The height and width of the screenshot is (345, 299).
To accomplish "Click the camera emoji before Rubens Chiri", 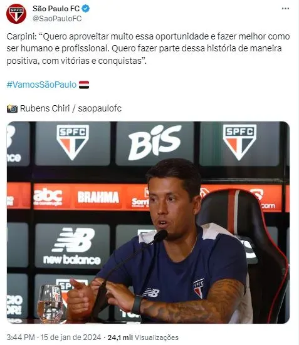I will point(12,108).
